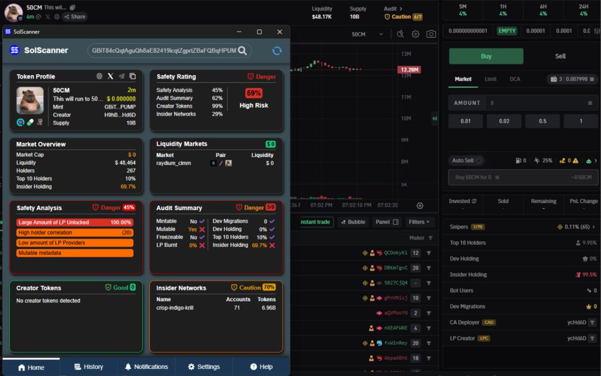The width and height of the screenshot is (601, 376).
Task: Switch to the Limit order tab
Action: [x=490, y=79]
